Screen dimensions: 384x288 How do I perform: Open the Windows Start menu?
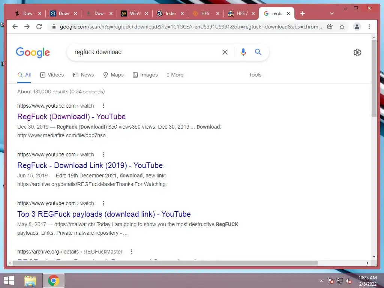click(x=9, y=280)
